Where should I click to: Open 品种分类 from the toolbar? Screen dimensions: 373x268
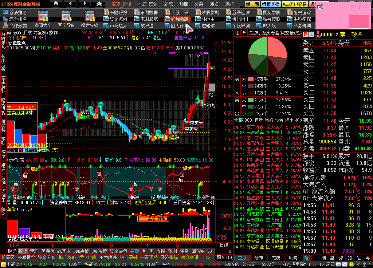pos(15,25)
